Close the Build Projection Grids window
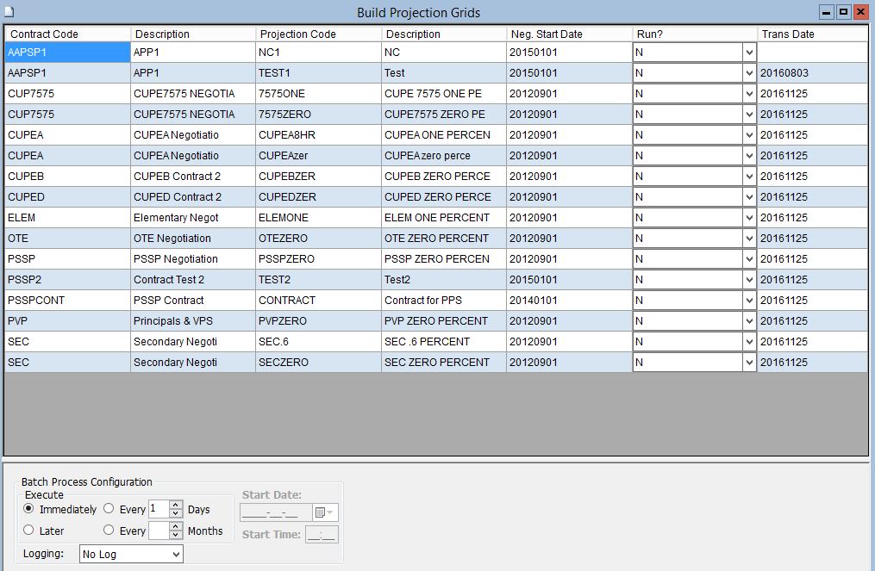Image resolution: width=875 pixels, height=571 pixels. [860, 12]
